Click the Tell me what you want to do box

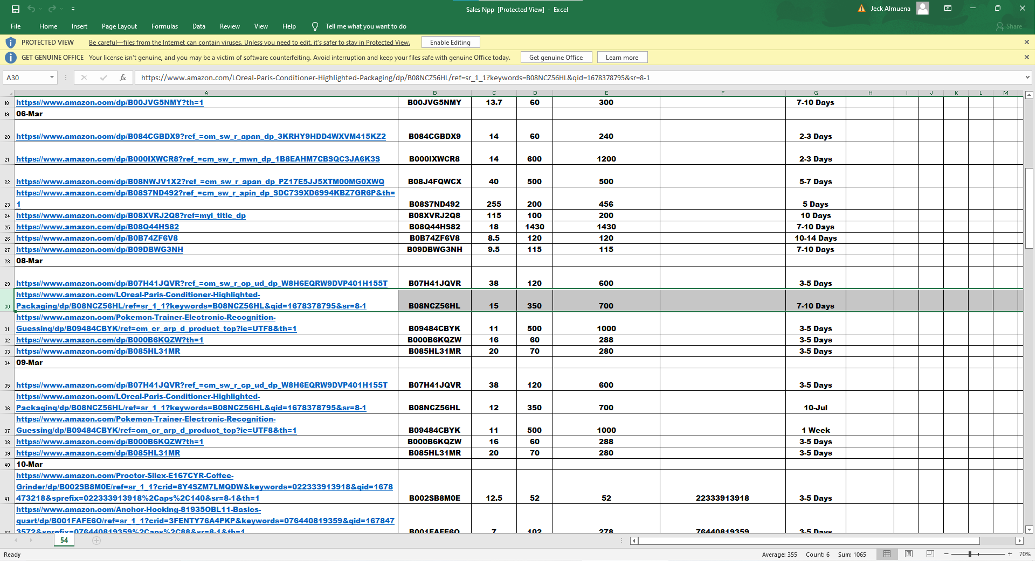[365, 26]
